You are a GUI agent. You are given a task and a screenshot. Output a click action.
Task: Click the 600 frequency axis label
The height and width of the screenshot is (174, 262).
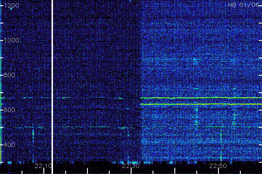9,110
